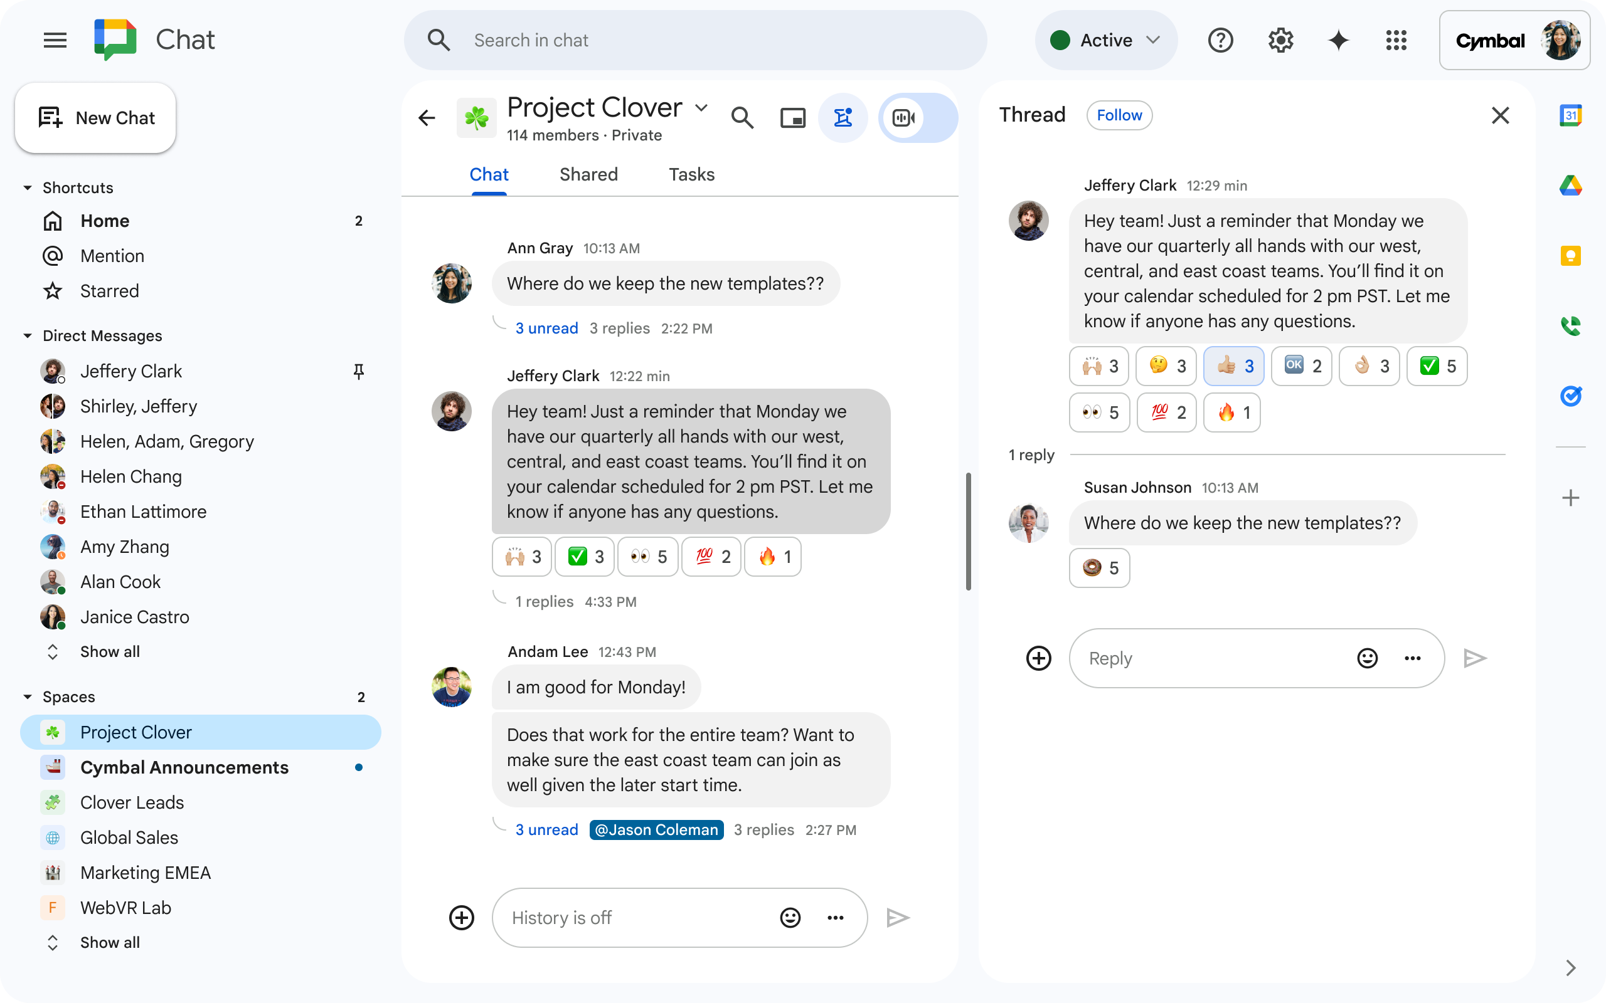Viewport: 1606px width, 1003px height.
Task: Select the Tasks tab in Project Clover
Action: [x=691, y=173]
